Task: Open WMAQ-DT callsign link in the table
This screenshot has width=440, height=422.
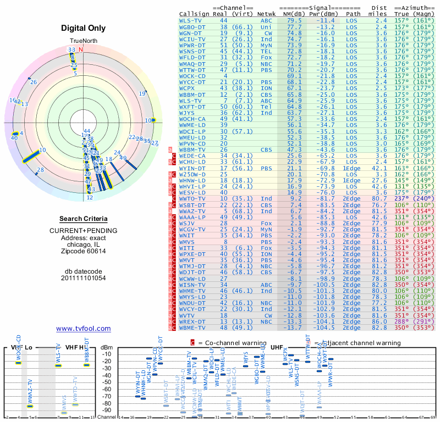Action: (x=192, y=64)
